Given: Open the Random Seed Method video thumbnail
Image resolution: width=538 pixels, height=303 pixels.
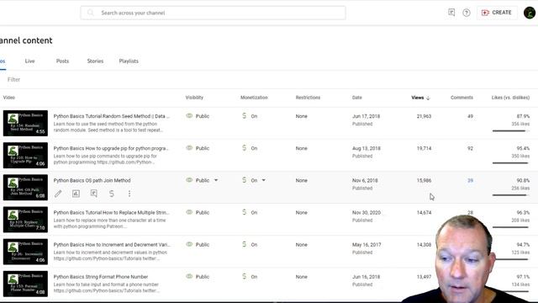Looking at the screenshot, I should coord(25,123).
